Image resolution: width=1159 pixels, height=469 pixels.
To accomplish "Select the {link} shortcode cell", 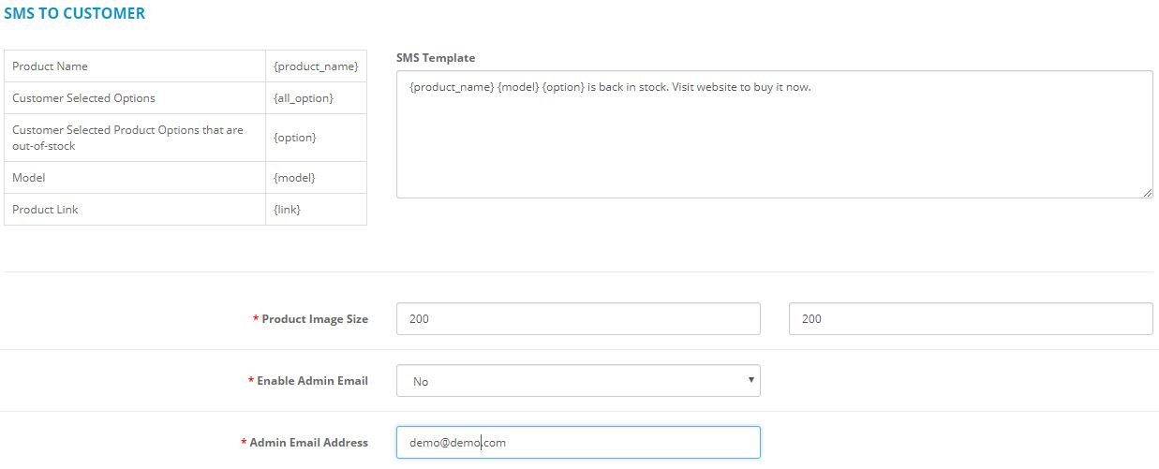I will coord(316,210).
